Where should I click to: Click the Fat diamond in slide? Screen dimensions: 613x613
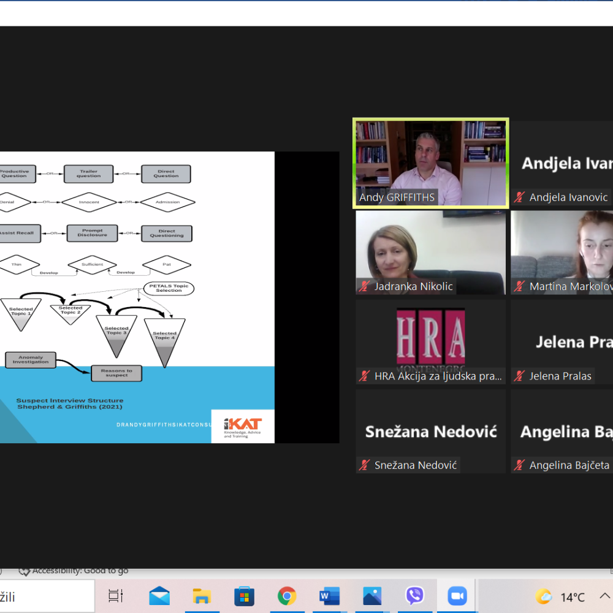tap(167, 265)
